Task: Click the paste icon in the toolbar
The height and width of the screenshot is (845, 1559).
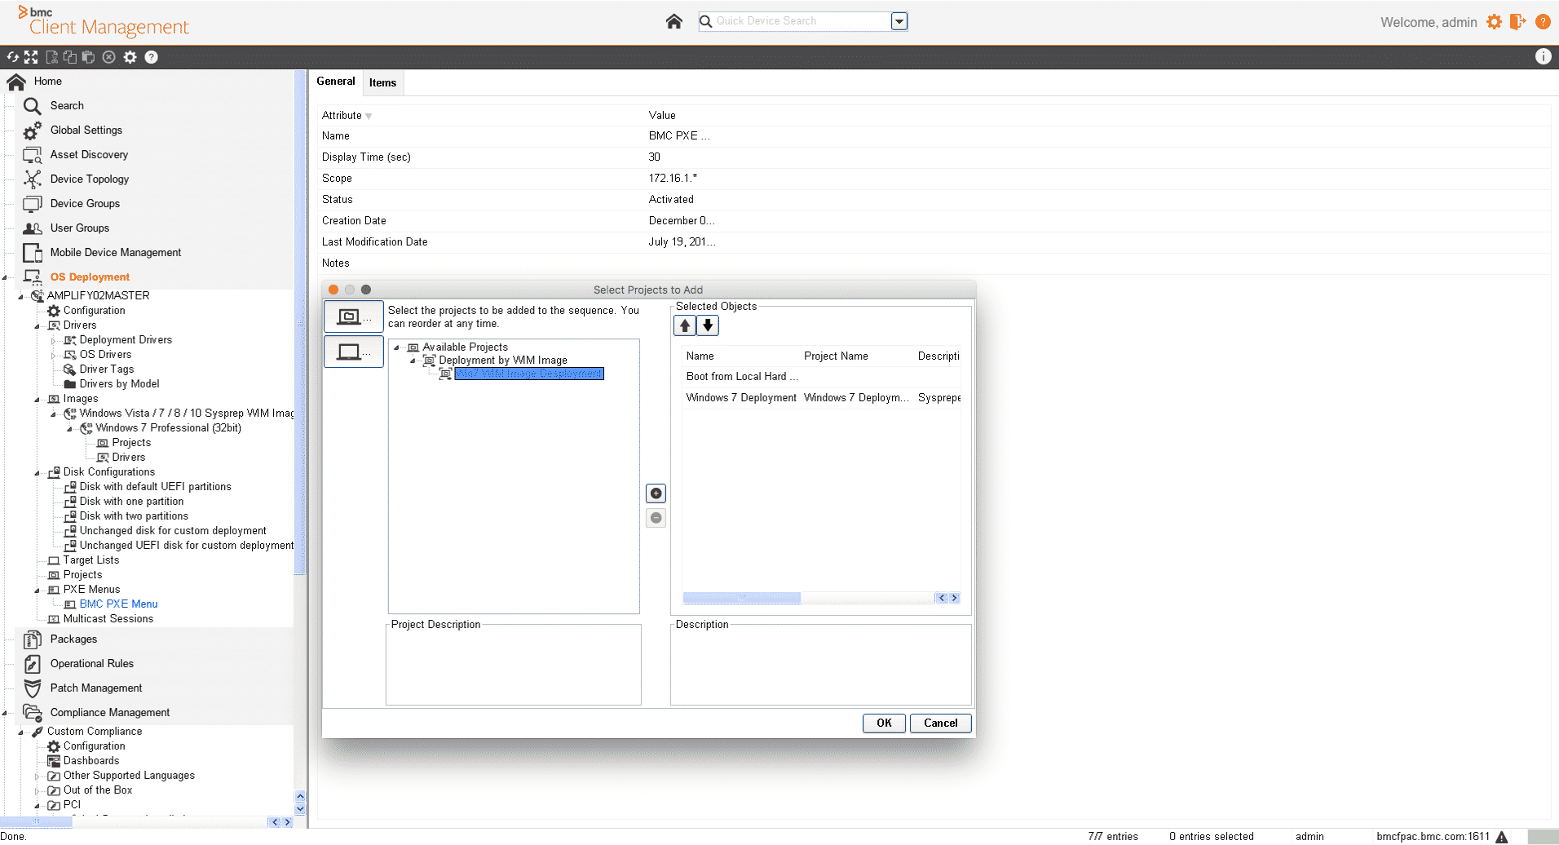Action: pyautogui.click(x=88, y=57)
